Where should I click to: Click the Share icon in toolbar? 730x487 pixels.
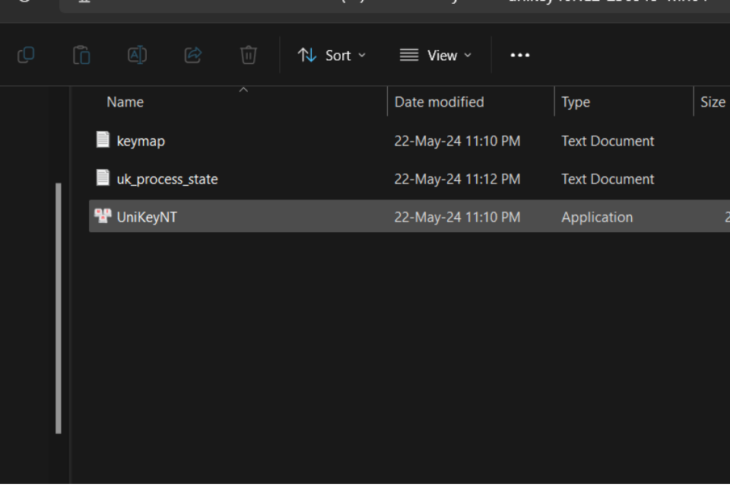pyautogui.click(x=193, y=55)
